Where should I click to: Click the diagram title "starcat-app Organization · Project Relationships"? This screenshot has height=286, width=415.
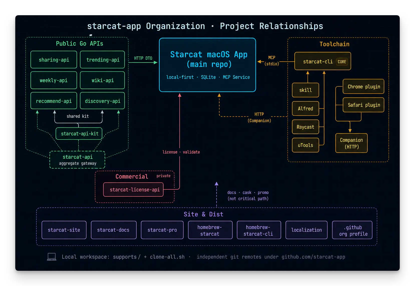pos(205,26)
